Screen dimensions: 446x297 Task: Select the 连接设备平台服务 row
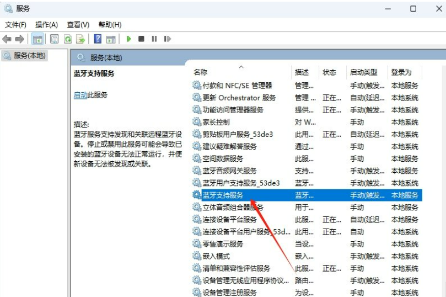tap(307, 220)
